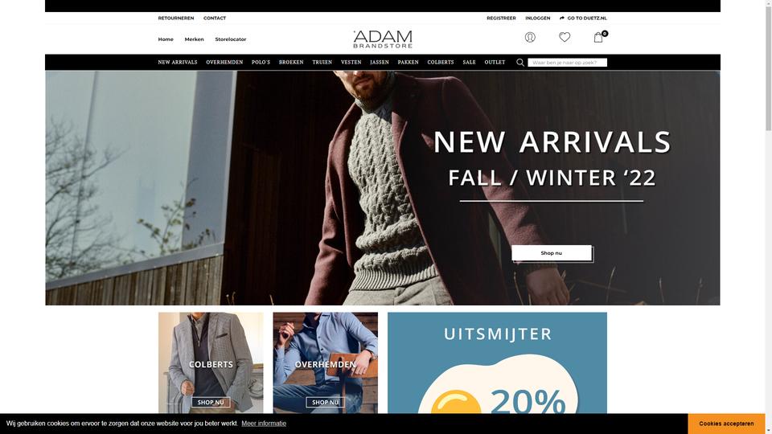This screenshot has height=434, width=772.
Task: Click the INLOGGEN link
Action: pyautogui.click(x=538, y=18)
